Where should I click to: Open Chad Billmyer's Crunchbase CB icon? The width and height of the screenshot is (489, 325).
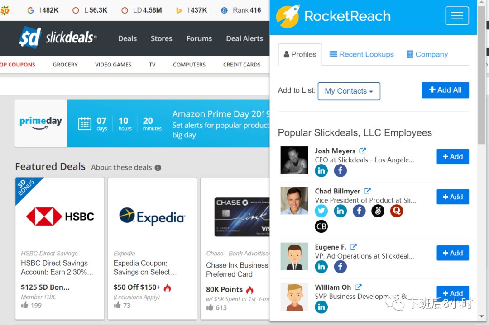pyautogui.click(x=321, y=226)
